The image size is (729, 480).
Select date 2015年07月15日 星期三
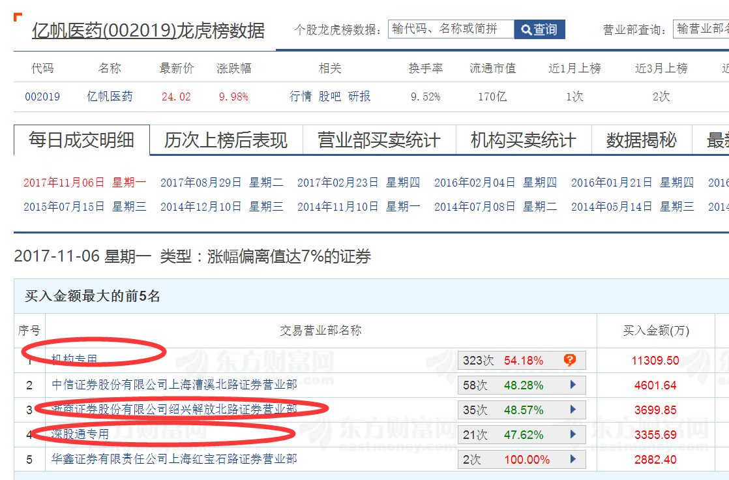coord(85,207)
